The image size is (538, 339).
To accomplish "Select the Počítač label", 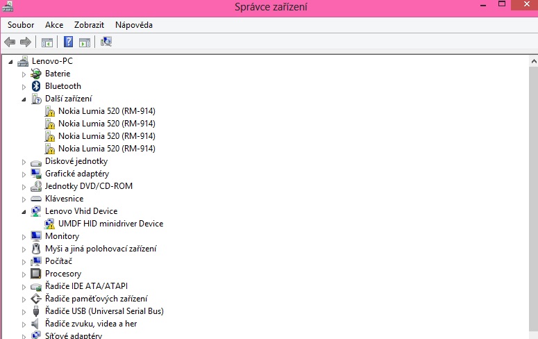I will tap(59, 261).
